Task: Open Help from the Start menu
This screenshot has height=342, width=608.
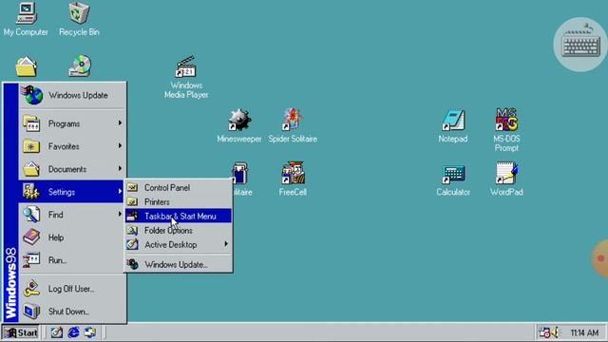Action: coord(72,237)
